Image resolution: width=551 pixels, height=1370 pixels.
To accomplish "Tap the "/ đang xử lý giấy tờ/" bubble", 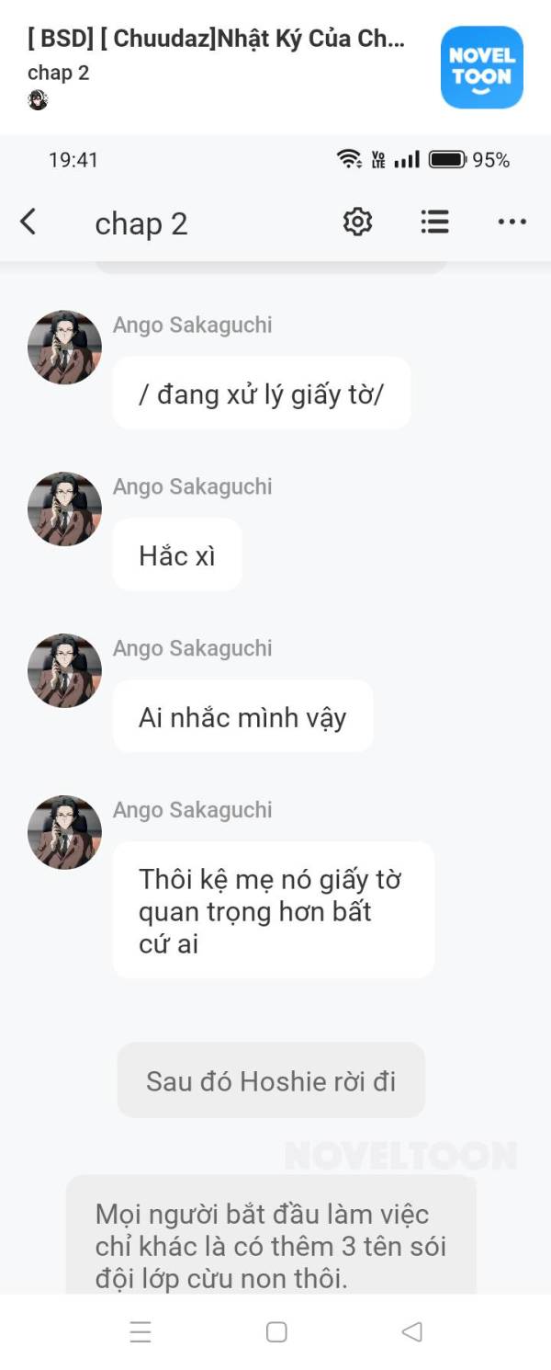I will point(261,394).
